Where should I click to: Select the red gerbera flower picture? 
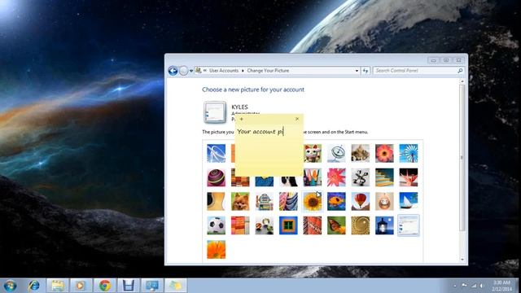(384, 153)
